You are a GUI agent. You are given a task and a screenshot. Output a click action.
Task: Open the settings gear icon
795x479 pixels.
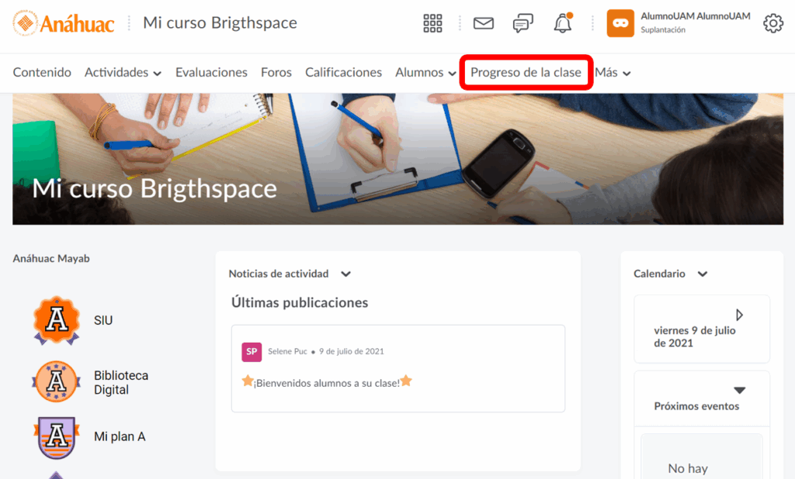point(773,23)
